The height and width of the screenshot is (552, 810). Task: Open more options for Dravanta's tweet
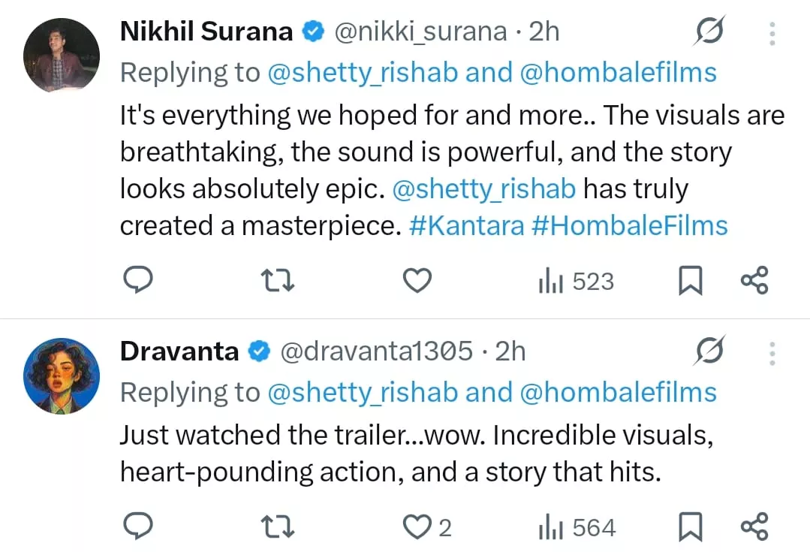772,352
